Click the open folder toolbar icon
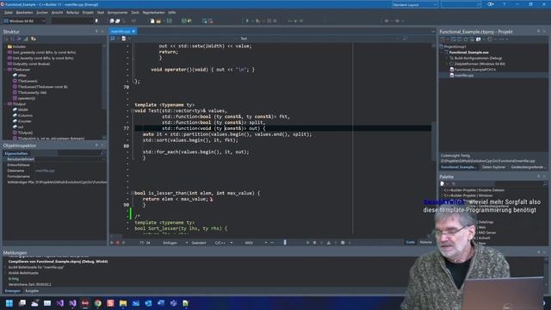The height and width of the screenshot is (310, 551). click(x=158, y=21)
